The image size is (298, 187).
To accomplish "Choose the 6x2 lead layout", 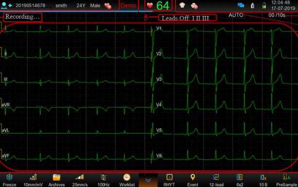I will tap(240, 180).
